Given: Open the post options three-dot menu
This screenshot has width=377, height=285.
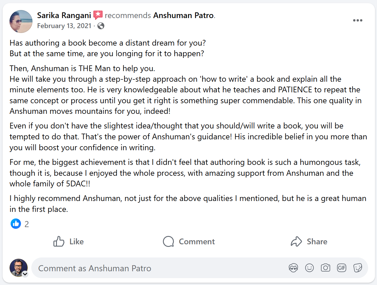Looking at the screenshot, I should (x=358, y=20).
